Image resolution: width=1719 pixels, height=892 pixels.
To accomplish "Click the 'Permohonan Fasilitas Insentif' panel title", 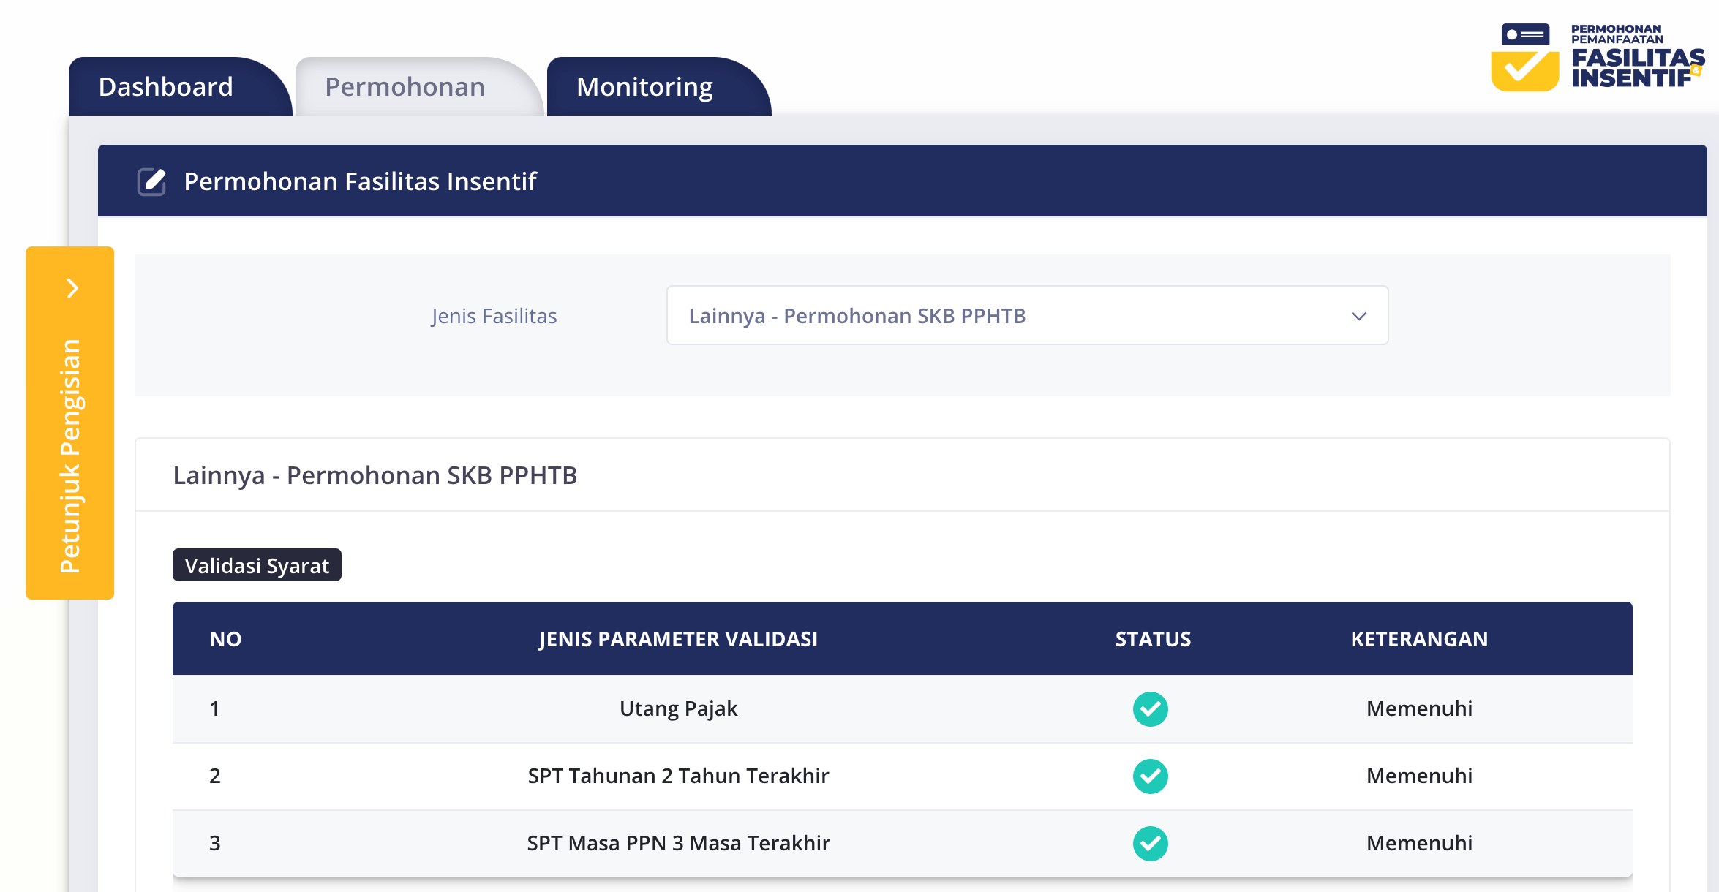I will click(360, 181).
